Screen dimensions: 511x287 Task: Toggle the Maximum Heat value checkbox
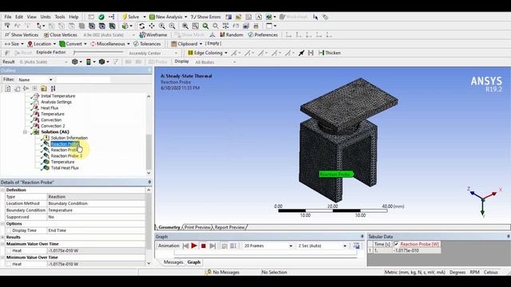tap(9, 250)
